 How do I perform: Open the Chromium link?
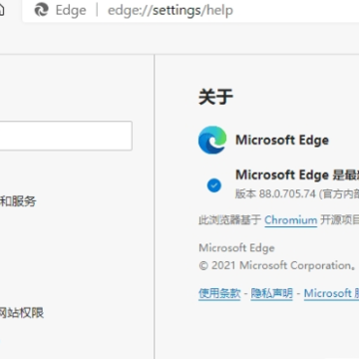tap(291, 220)
